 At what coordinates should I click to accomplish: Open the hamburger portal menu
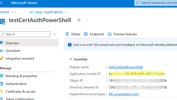[x=1, y=3]
